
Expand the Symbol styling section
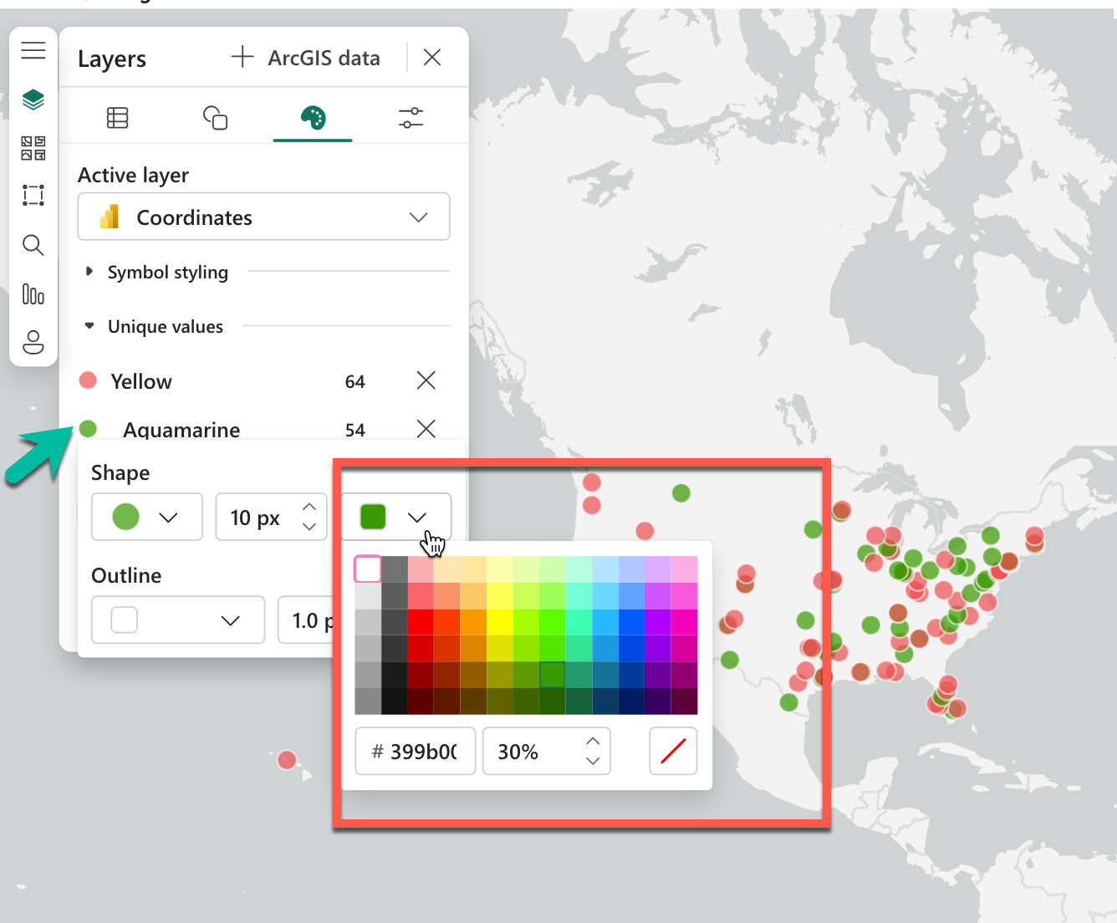pyautogui.click(x=89, y=272)
